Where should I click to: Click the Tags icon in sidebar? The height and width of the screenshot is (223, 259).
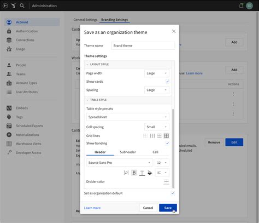tap(9, 117)
